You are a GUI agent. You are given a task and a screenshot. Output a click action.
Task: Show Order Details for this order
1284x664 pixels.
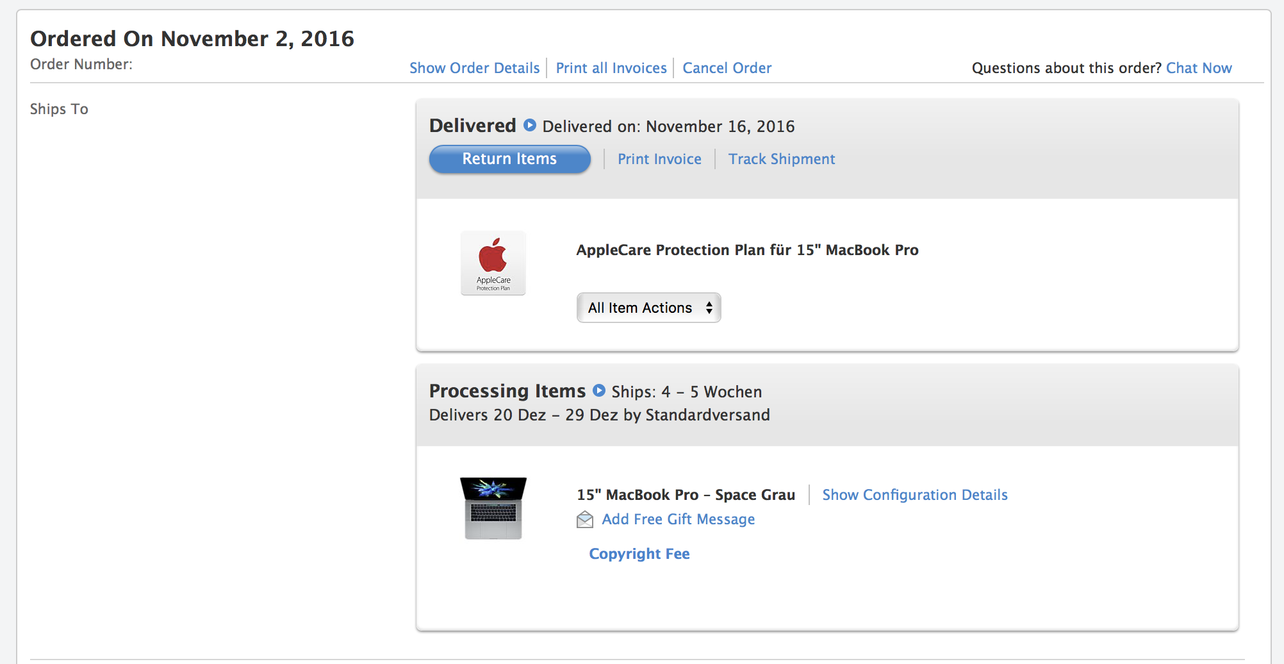tap(475, 68)
